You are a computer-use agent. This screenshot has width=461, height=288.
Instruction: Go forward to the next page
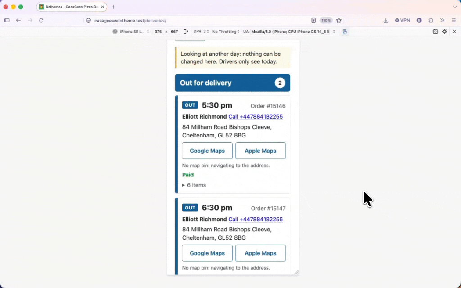pos(30,20)
